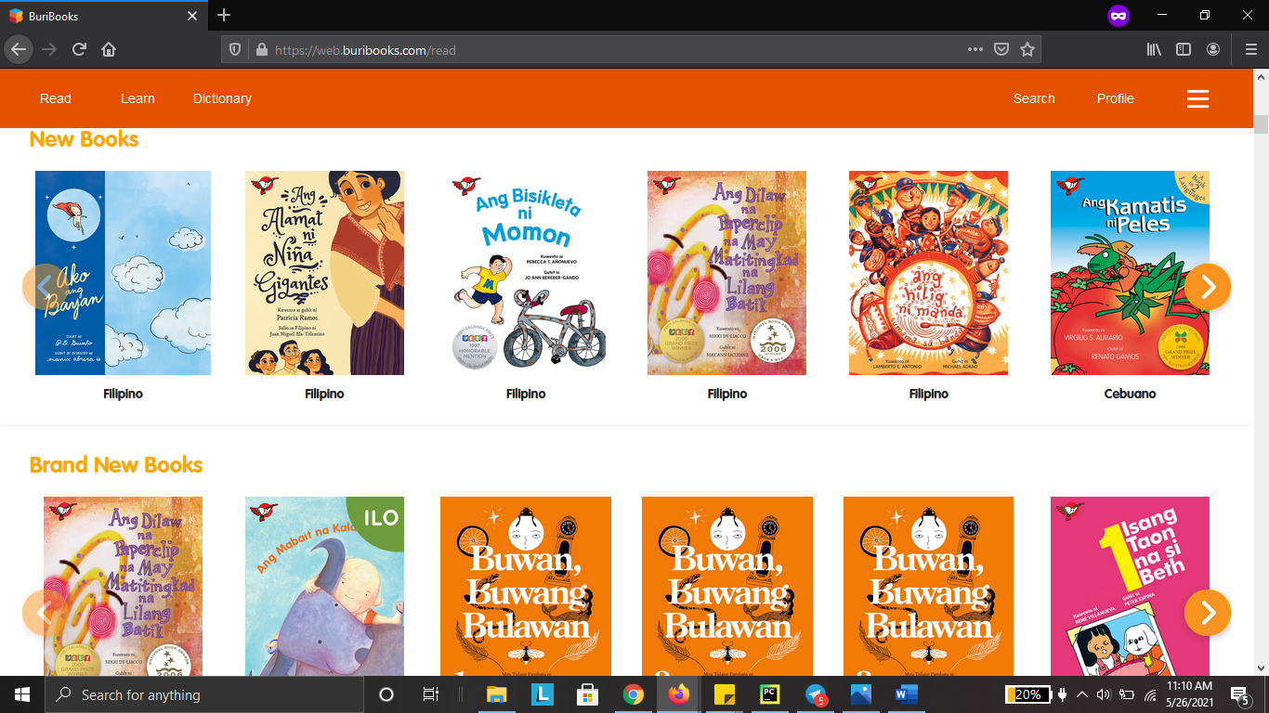Viewport: 1269px width, 713px height.
Task: Open the volume control in system tray
Action: [x=1104, y=694]
